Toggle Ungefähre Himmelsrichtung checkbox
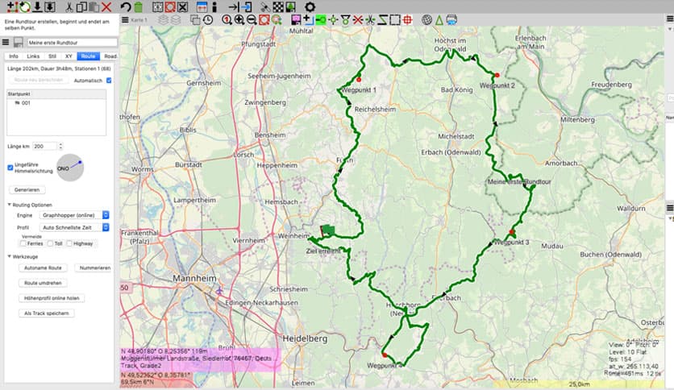This screenshot has width=674, height=390. [10, 168]
